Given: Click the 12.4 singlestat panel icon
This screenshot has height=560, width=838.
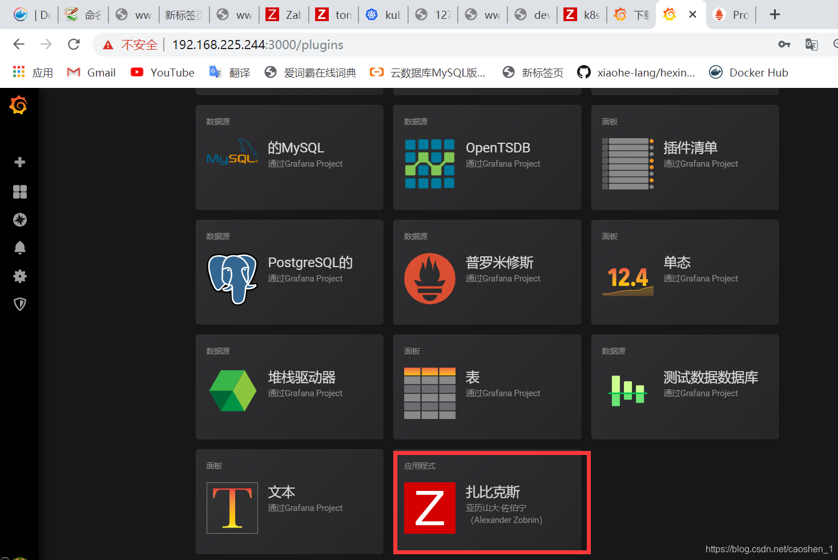Looking at the screenshot, I should (628, 281).
